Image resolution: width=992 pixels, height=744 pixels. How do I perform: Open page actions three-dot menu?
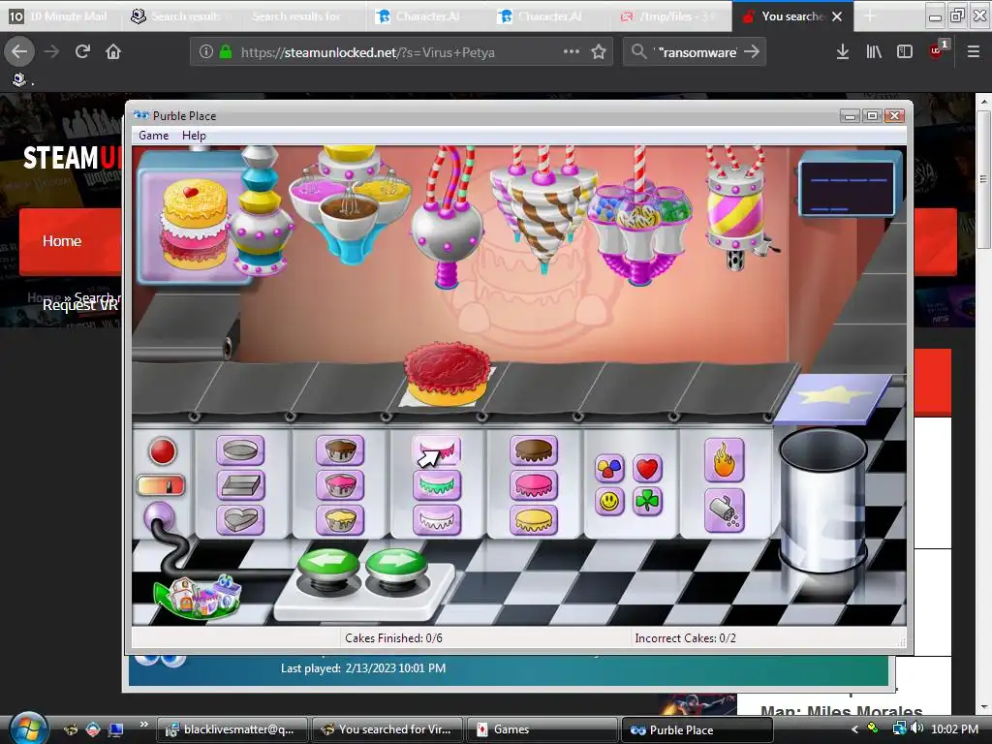point(572,52)
